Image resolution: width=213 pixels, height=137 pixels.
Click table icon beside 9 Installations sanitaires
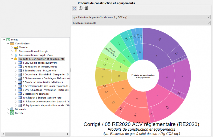click(20, 94)
